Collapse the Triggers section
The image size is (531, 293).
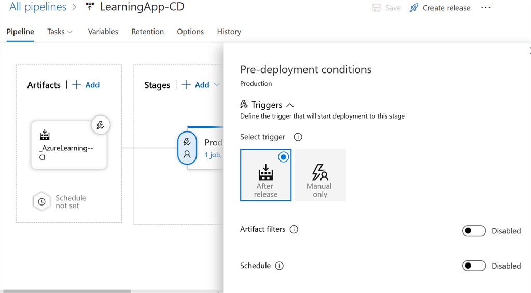[x=290, y=105]
